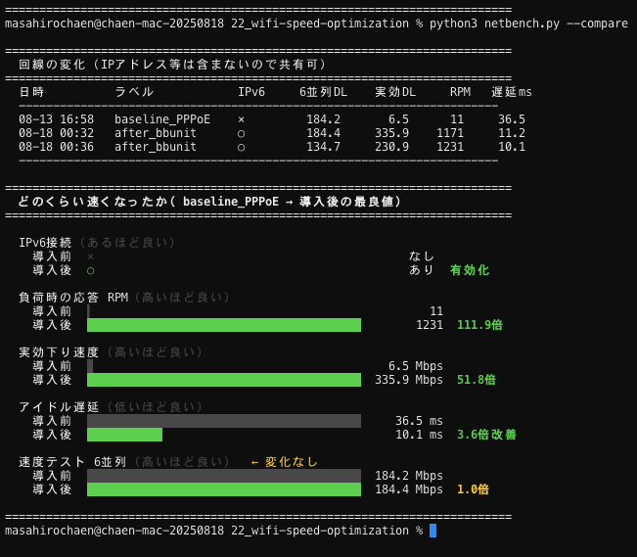Click the value '184.4 Mbps'
Screen dimensions: 637x557
[x=409, y=489]
